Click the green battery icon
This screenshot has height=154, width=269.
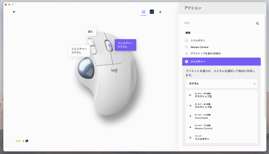tap(23, 141)
